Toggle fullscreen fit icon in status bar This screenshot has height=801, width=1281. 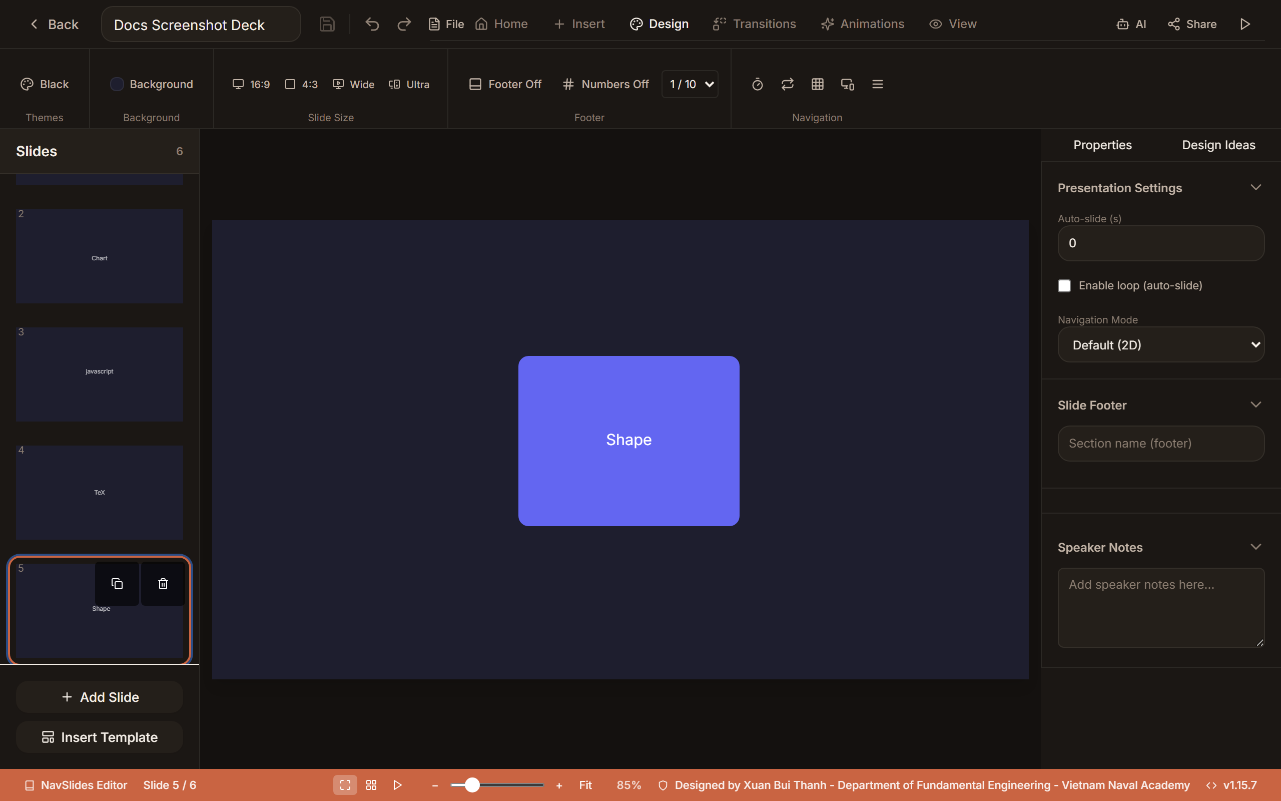pyautogui.click(x=345, y=785)
